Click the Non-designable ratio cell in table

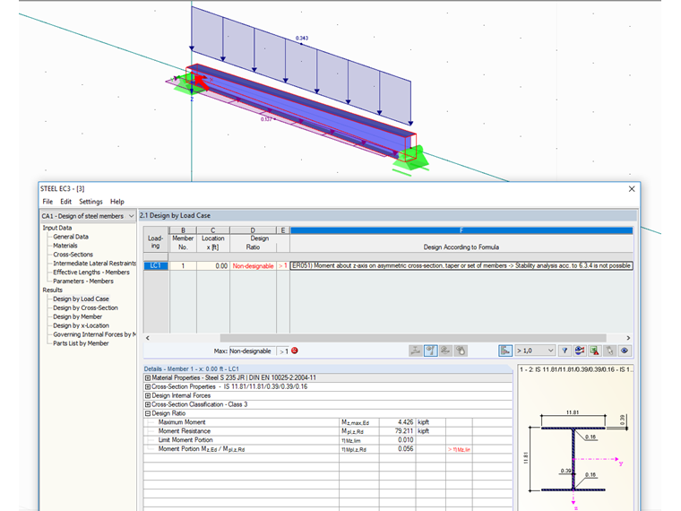(x=253, y=266)
